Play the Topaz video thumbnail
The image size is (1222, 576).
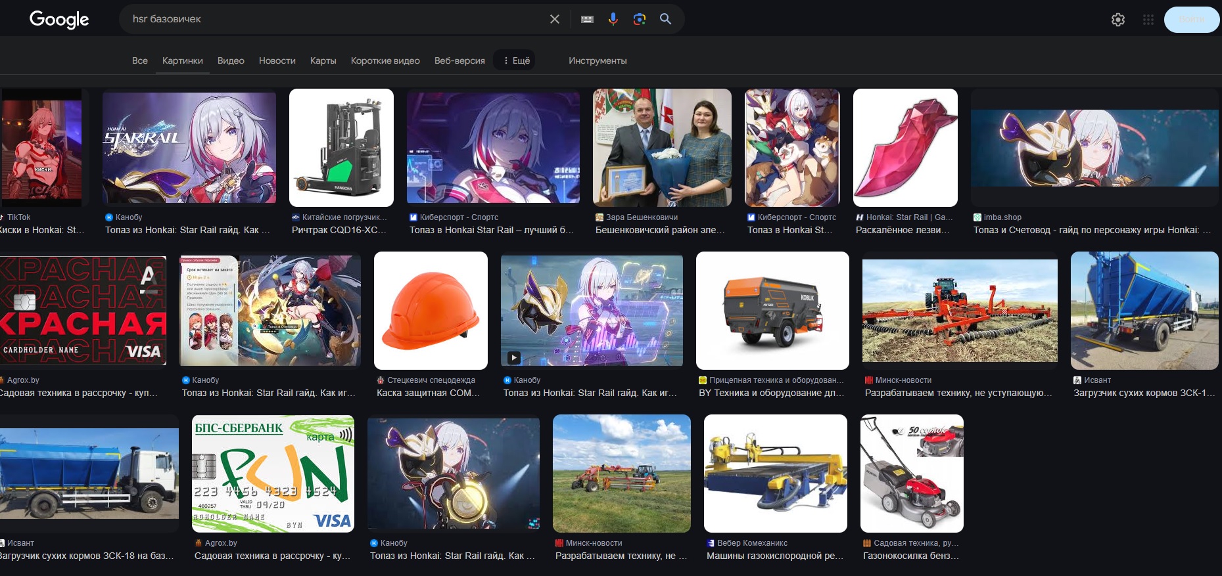point(592,311)
